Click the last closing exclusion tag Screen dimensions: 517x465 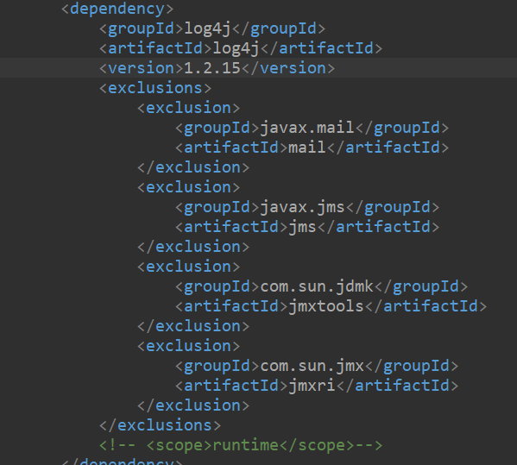[193, 405]
